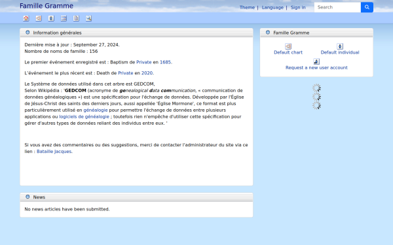This screenshot has width=393, height=245.
Task: Open the Sign in link
Action: click(x=298, y=7)
